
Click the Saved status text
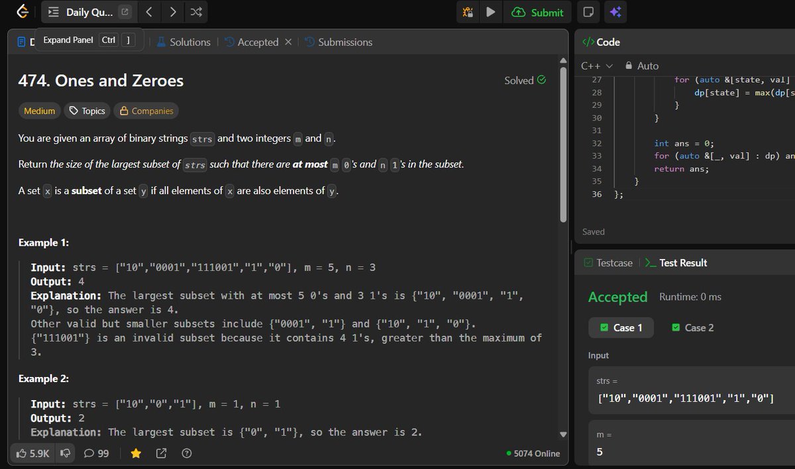pyautogui.click(x=594, y=232)
